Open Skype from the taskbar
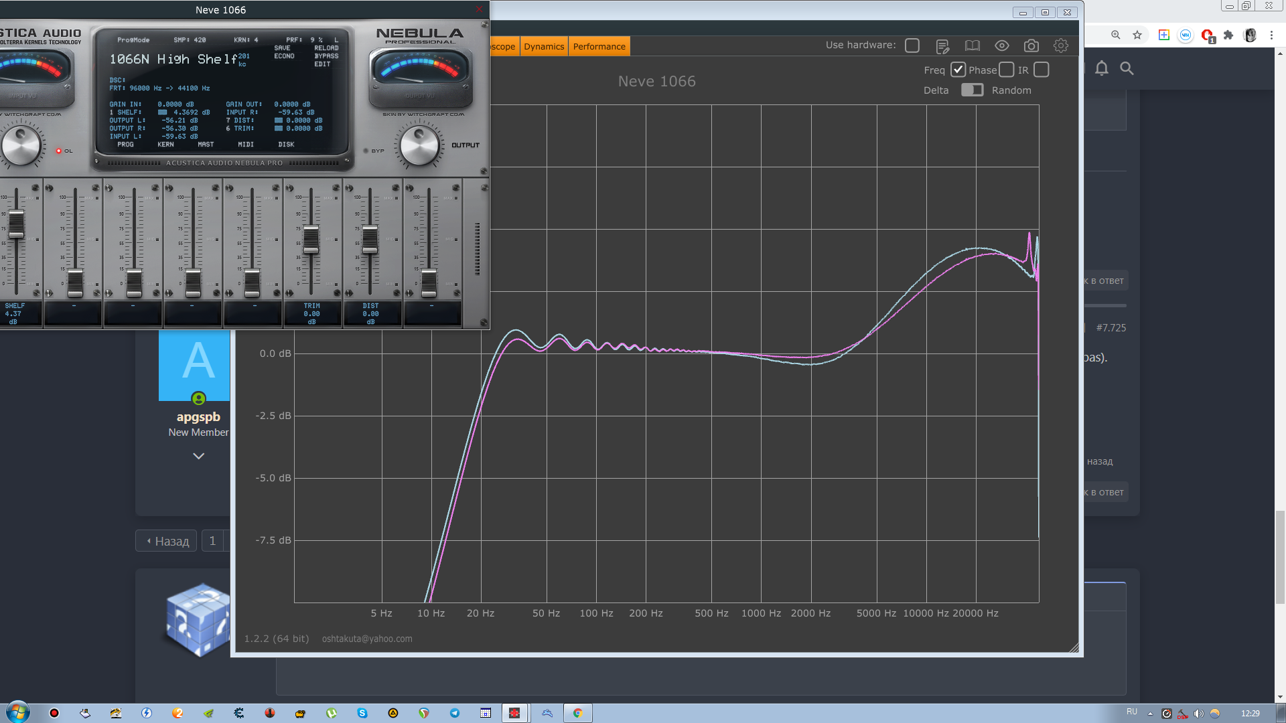 (x=362, y=713)
